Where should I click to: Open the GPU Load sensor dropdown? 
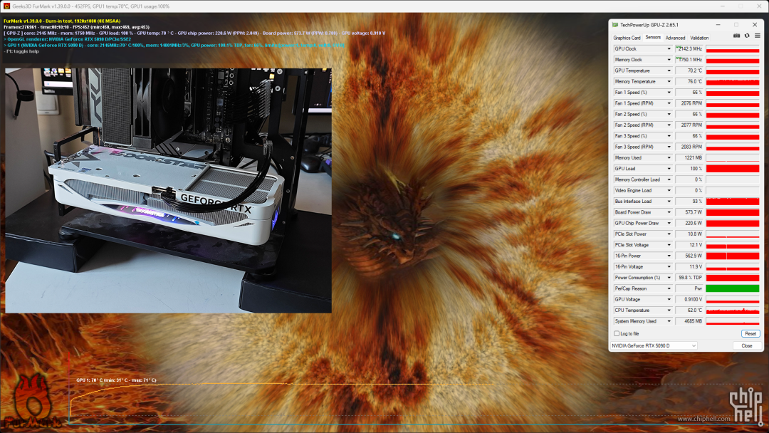point(669,169)
